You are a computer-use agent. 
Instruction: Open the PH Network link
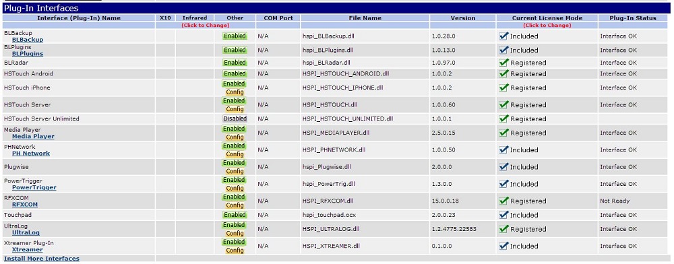click(31, 154)
